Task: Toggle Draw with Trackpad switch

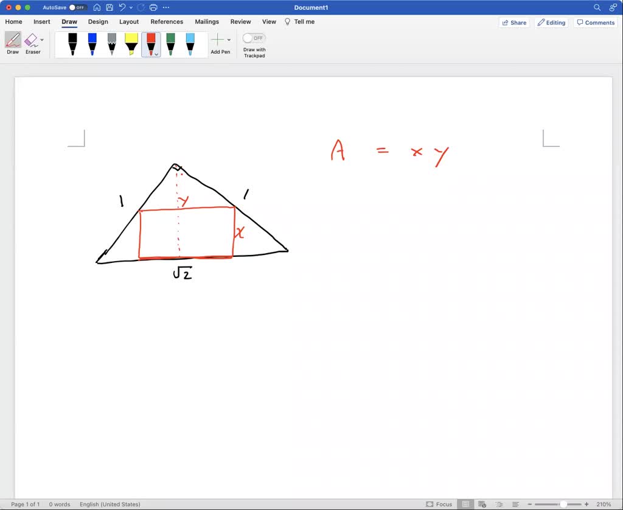Action: tap(254, 38)
